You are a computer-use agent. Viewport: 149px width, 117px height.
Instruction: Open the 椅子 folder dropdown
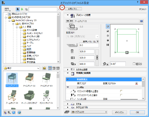21,68
